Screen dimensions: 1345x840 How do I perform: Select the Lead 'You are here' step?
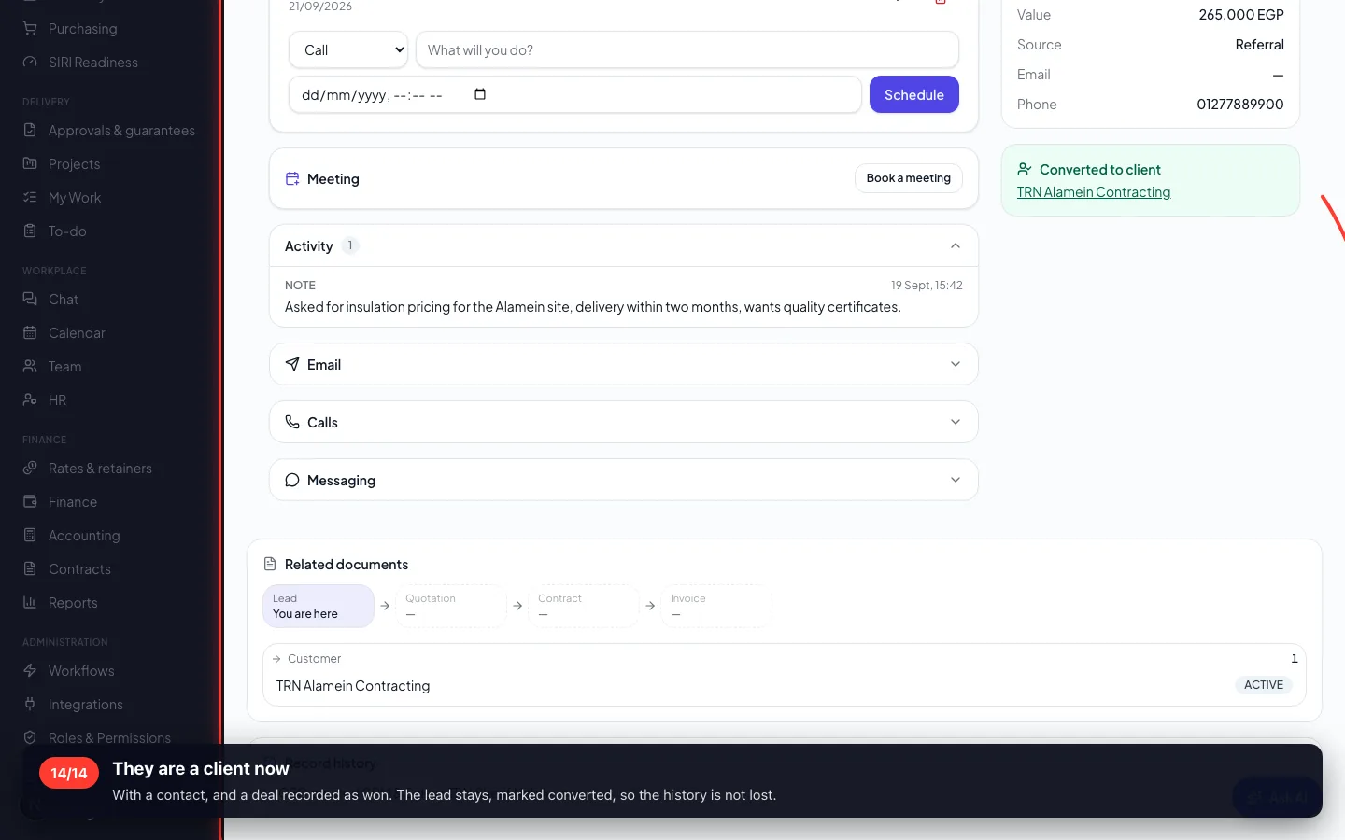pyautogui.click(x=319, y=606)
